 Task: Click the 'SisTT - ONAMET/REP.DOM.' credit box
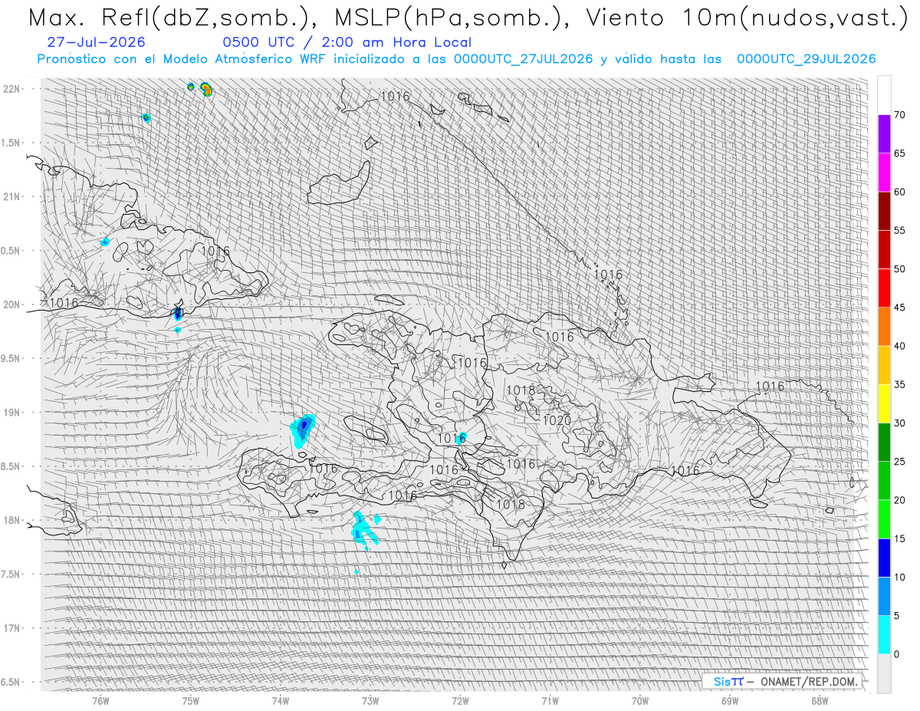coord(784,681)
